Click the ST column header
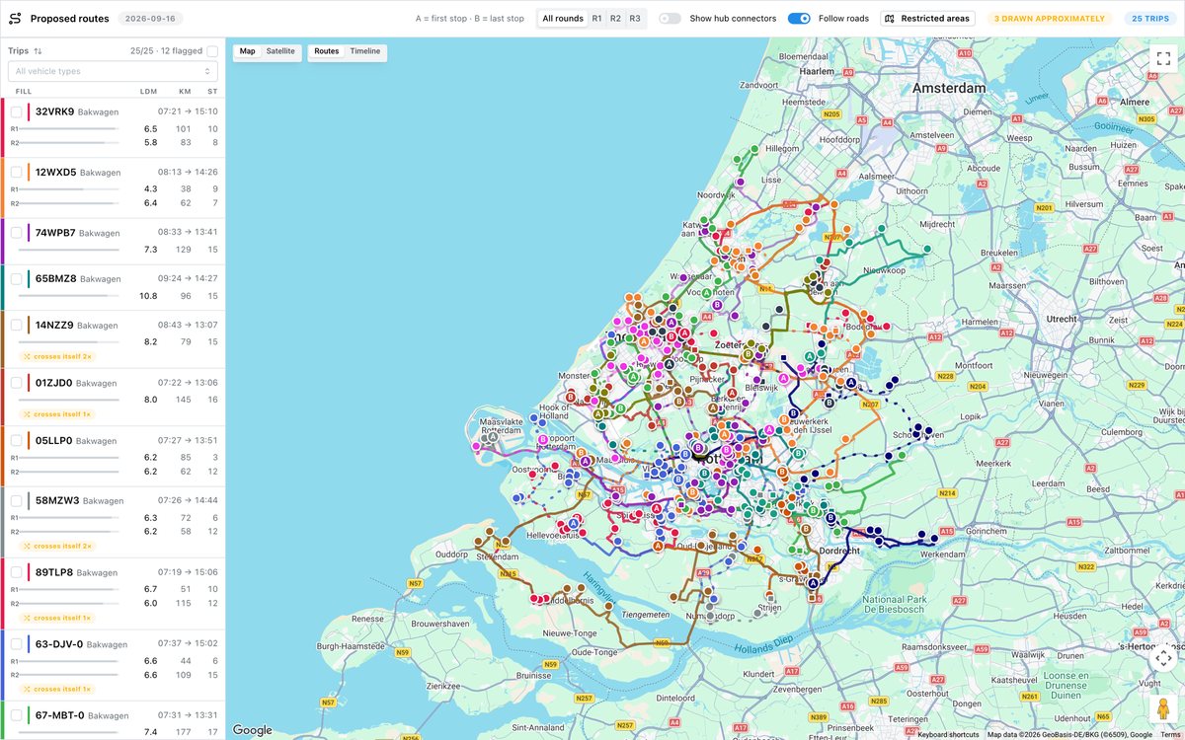The image size is (1185, 740). click(212, 91)
